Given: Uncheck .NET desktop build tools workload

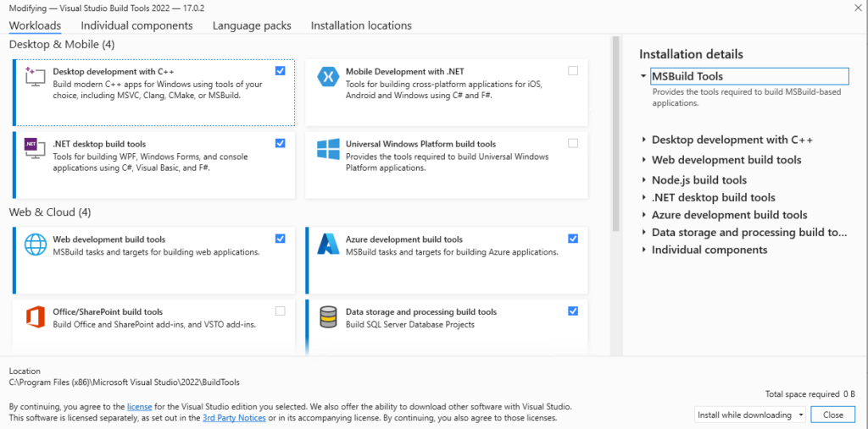Looking at the screenshot, I should coord(280,143).
